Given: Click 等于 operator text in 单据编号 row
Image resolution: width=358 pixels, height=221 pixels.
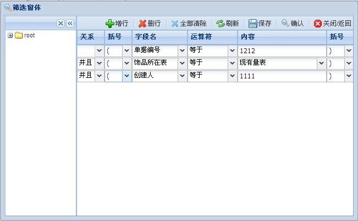Looking at the screenshot, I should click(196, 50).
